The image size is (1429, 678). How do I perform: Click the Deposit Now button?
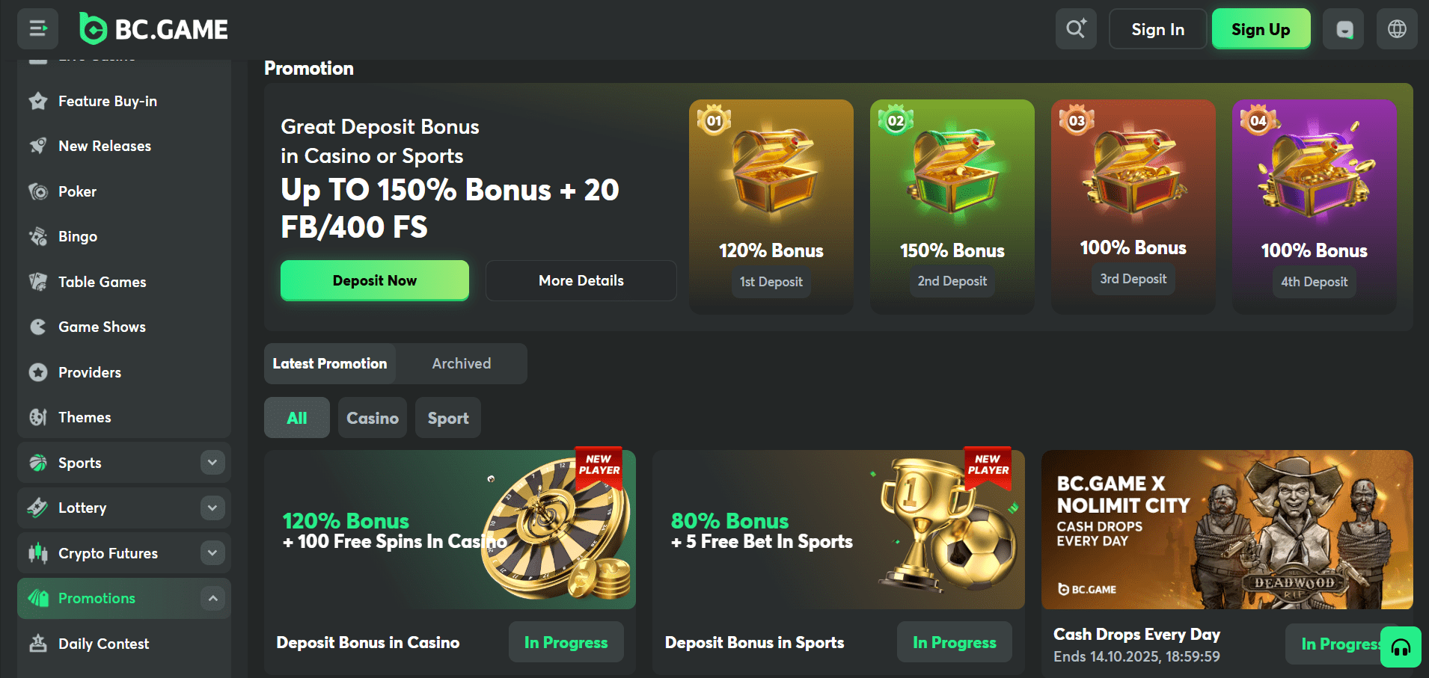[x=375, y=280]
